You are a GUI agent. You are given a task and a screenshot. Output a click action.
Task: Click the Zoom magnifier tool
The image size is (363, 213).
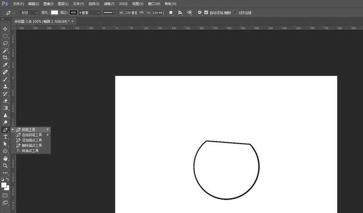click(x=5, y=166)
